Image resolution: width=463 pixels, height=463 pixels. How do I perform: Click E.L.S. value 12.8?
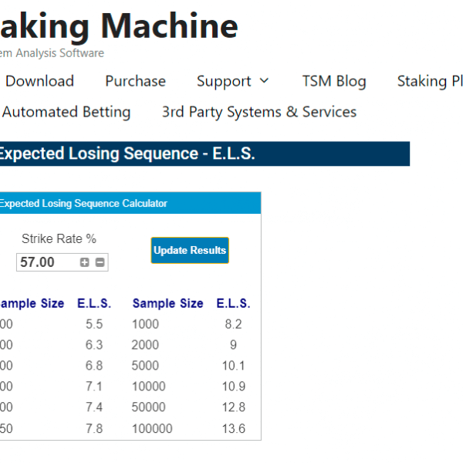pyautogui.click(x=233, y=407)
